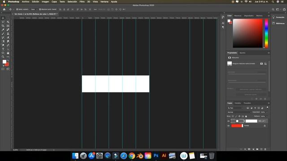Switch to the Degradados tab
Image resolution: width=287 pixels, height=161 pixels.
(249, 16)
